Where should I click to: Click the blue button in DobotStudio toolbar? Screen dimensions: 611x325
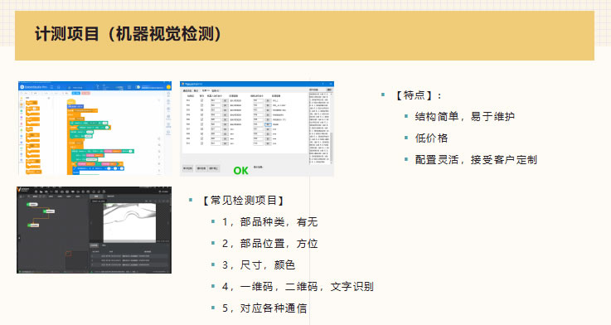(76, 94)
